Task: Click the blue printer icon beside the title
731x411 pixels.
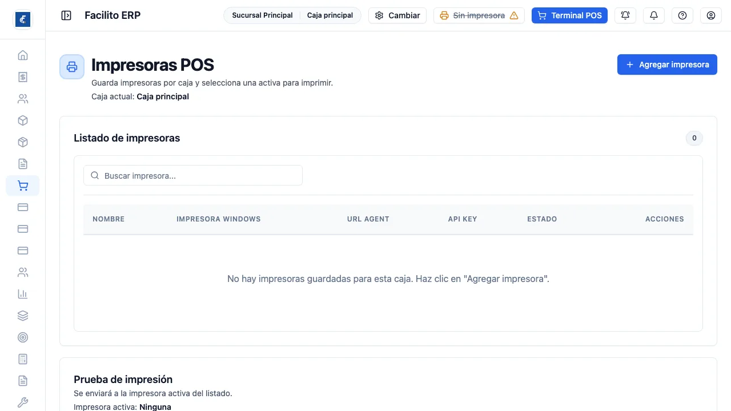Action: (72, 67)
